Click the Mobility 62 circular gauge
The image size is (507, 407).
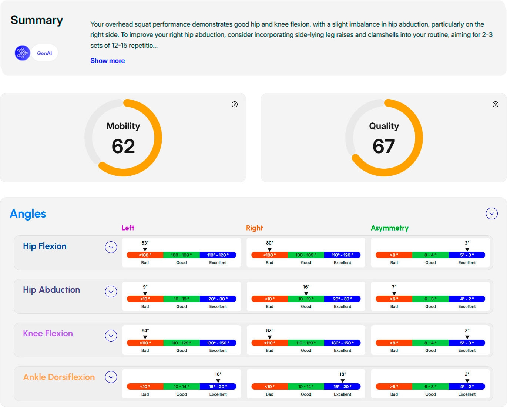(x=123, y=138)
